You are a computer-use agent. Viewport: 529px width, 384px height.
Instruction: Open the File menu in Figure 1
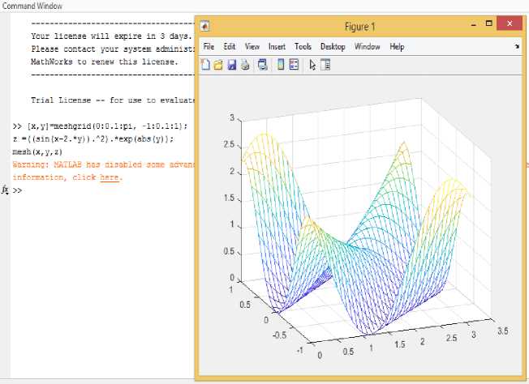point(209,47)
